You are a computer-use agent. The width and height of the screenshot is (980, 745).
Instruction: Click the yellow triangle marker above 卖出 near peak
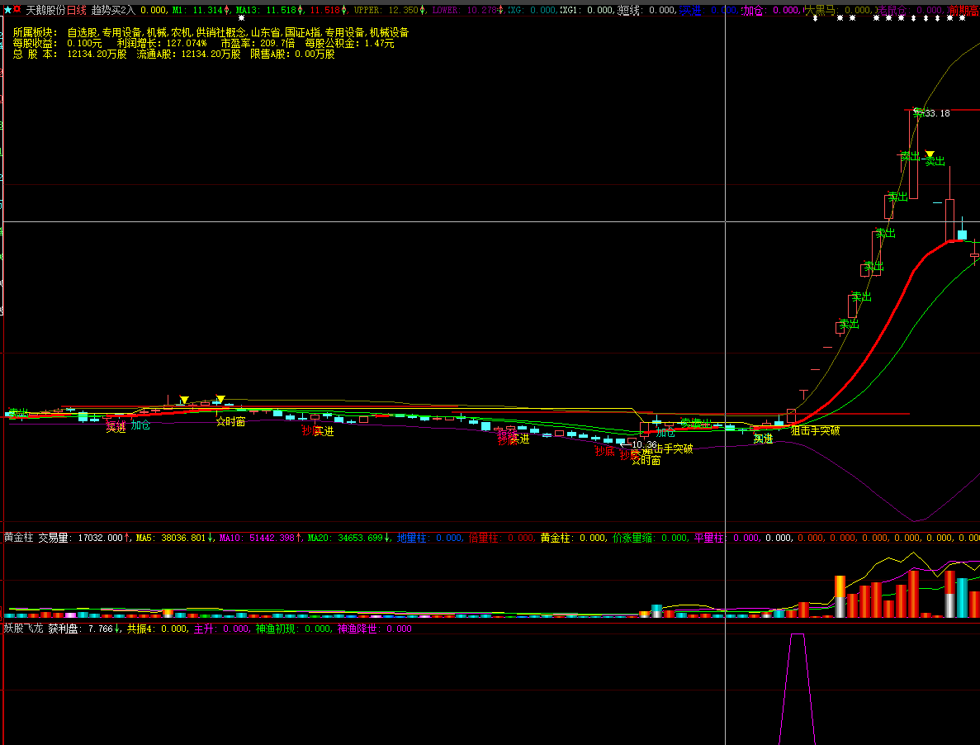point(930,154)
